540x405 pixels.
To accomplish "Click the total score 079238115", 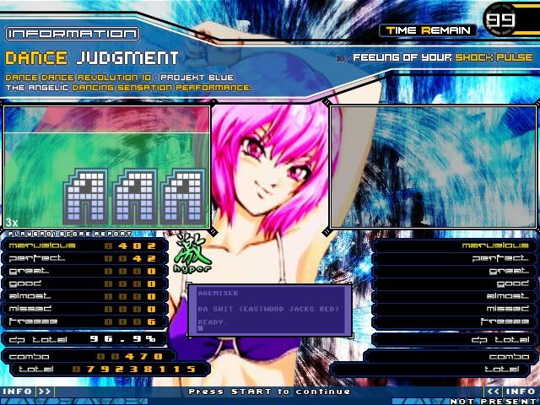I will (x=134, y=370).
